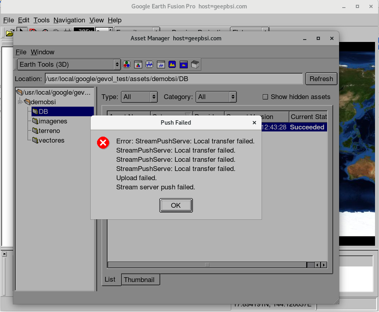
Task: Select the Succeeded status cell
Action: click(x=307, y=127)
